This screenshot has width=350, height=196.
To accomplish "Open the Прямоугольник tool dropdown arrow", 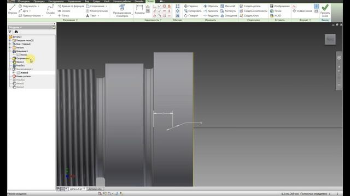I will pyautogui.click(x=43, y=16).
